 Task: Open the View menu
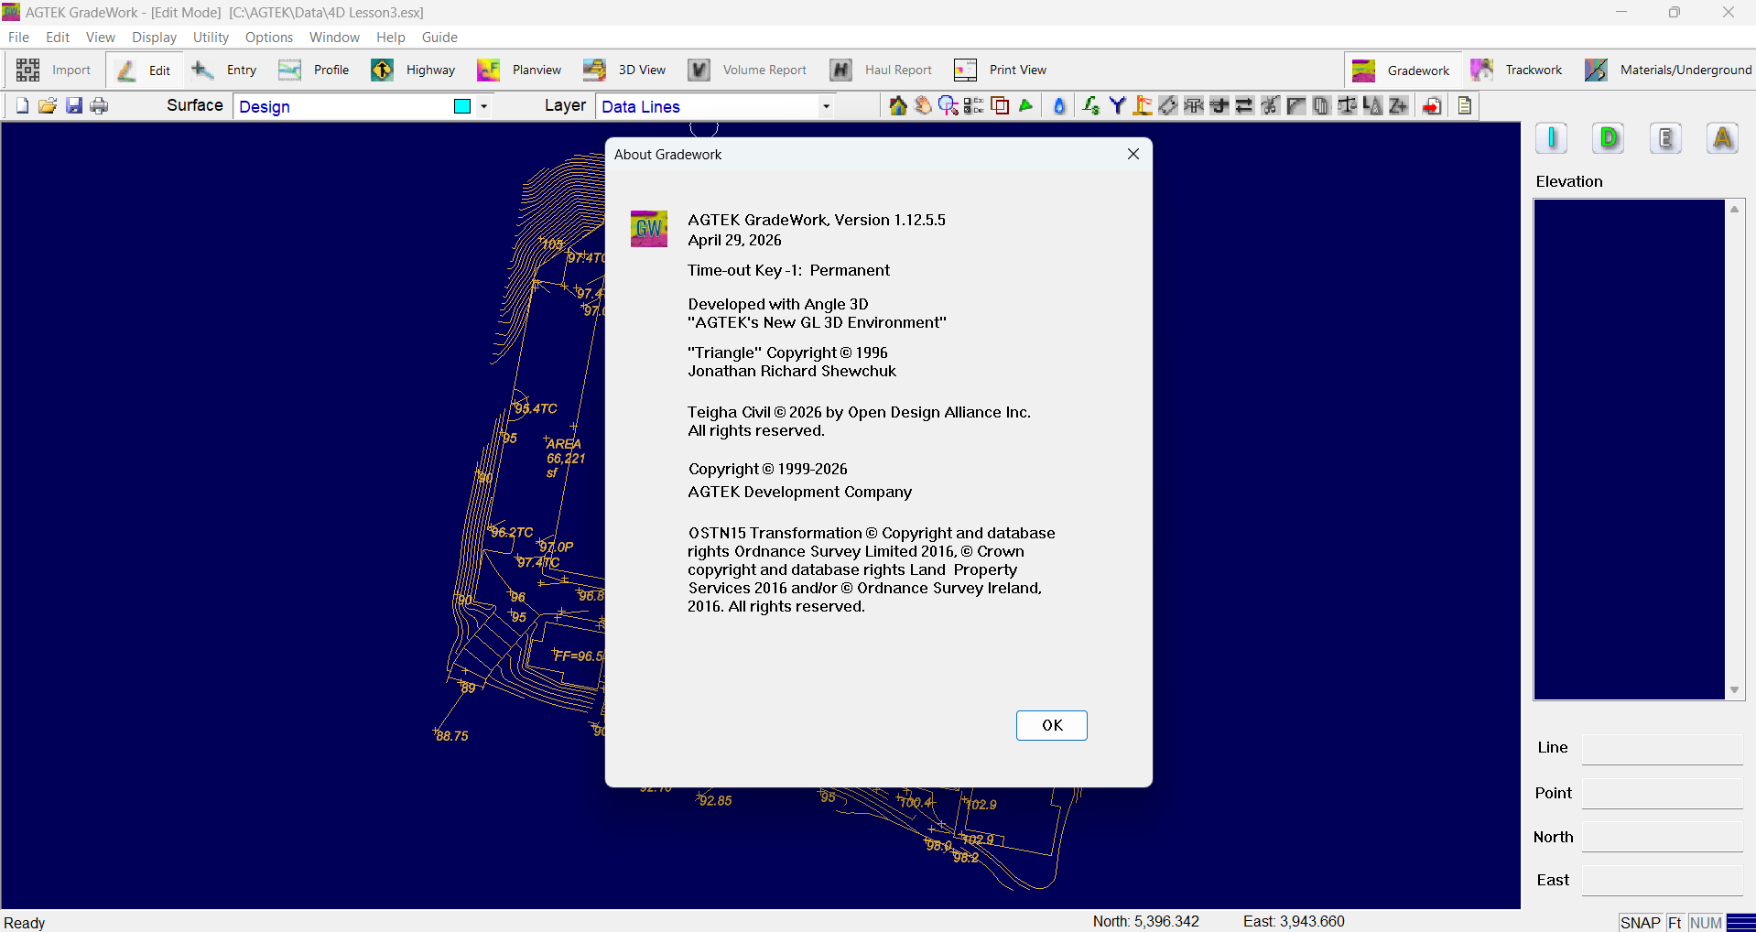pos(101,38)
